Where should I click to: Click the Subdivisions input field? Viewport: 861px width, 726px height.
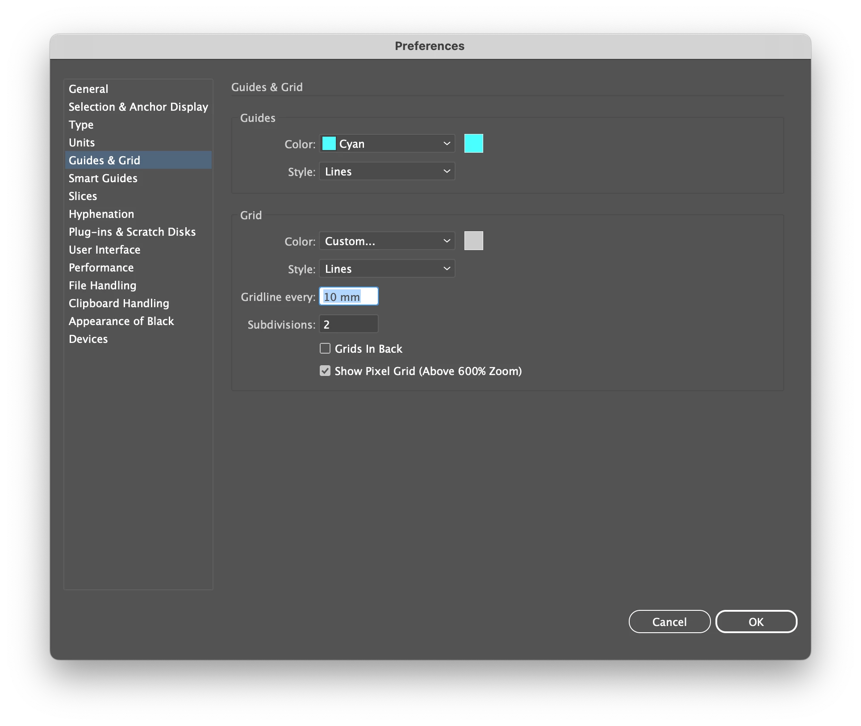[x=348, y=324]
